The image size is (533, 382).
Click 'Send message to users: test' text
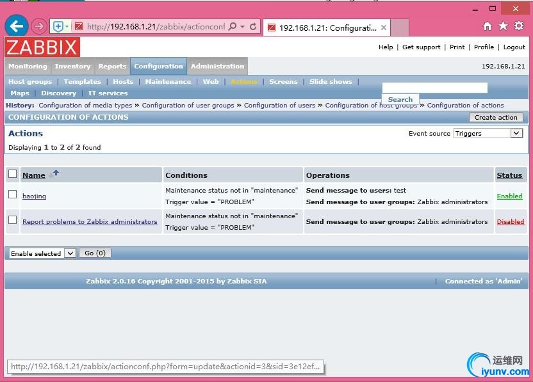(x=356, y=191)
